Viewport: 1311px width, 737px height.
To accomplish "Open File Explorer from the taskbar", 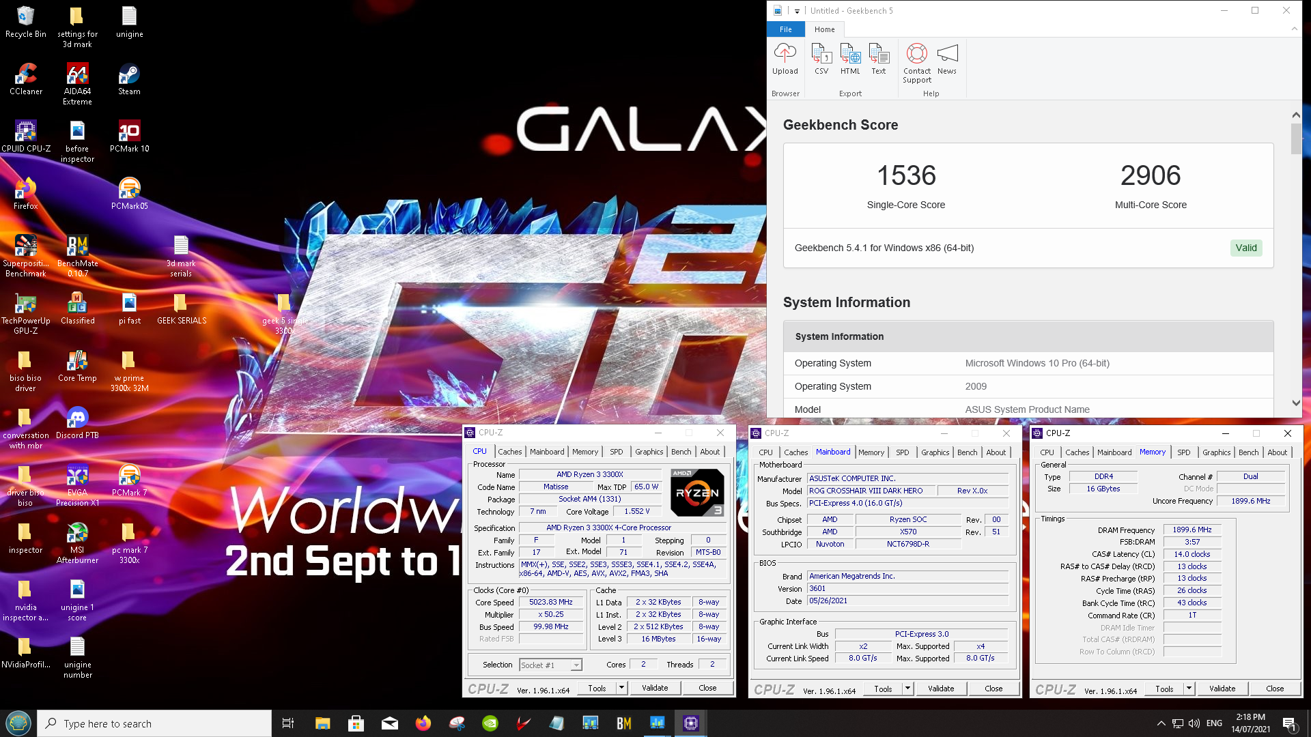I will click(322, 723).
